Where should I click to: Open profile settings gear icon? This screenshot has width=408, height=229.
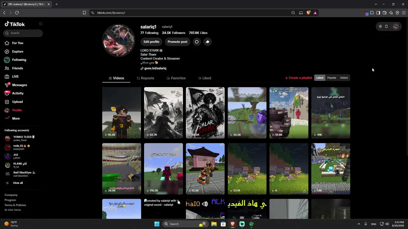click(x=197, y=42)
